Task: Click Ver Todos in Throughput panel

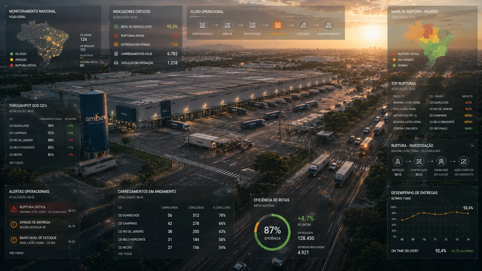Action: click(x=16, y=163)
